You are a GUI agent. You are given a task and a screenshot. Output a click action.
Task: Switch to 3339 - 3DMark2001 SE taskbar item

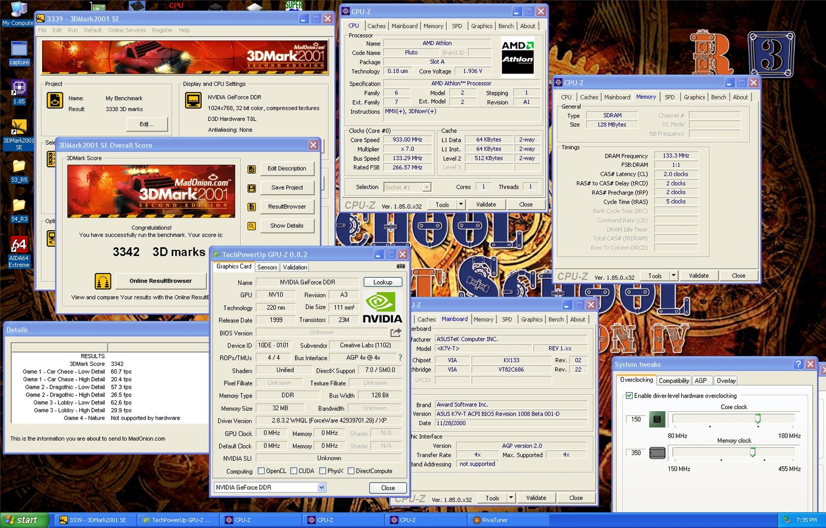pos(94,520)
